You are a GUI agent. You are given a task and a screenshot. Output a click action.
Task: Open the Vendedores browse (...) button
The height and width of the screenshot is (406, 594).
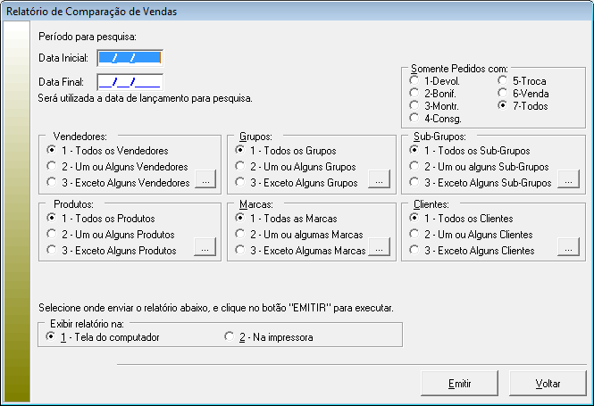point(205,182)
